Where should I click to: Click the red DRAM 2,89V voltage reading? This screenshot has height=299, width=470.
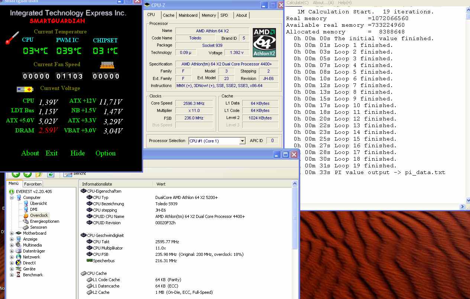coord(48,131)
